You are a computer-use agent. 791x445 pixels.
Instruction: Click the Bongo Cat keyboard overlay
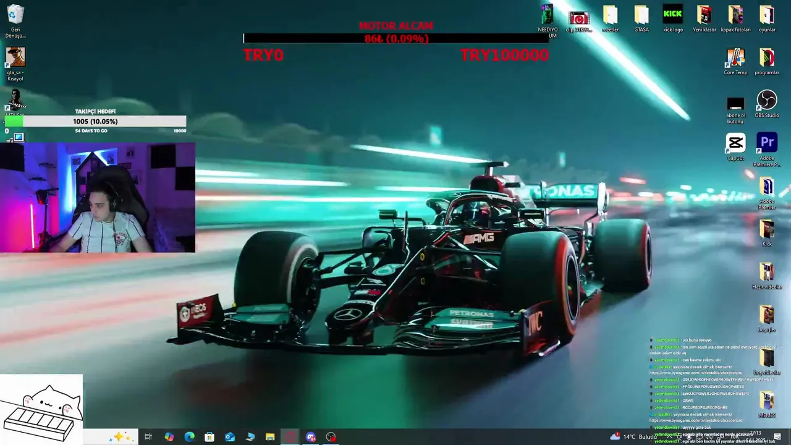coord(41,409)
